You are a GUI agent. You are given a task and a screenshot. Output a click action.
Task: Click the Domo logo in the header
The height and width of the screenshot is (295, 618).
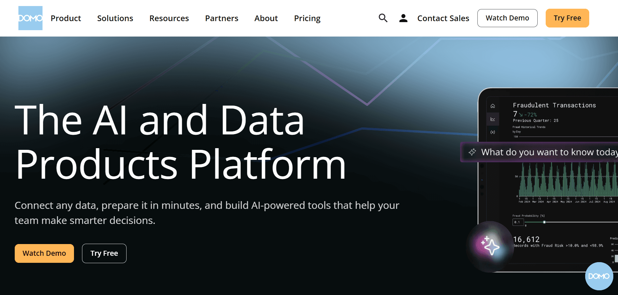30,18
